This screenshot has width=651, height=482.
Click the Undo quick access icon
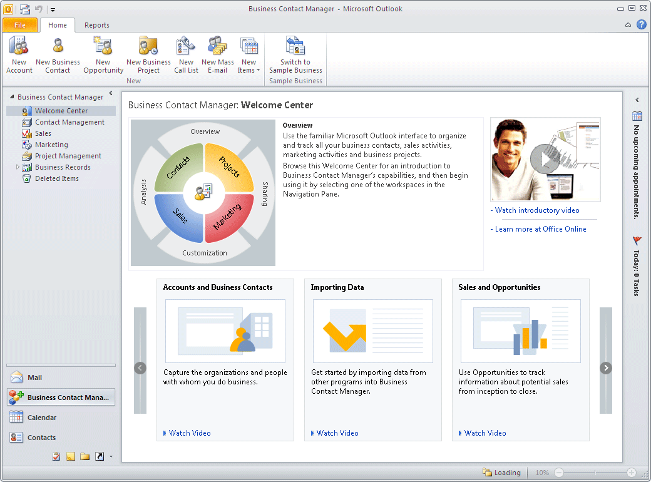point(39,9)
